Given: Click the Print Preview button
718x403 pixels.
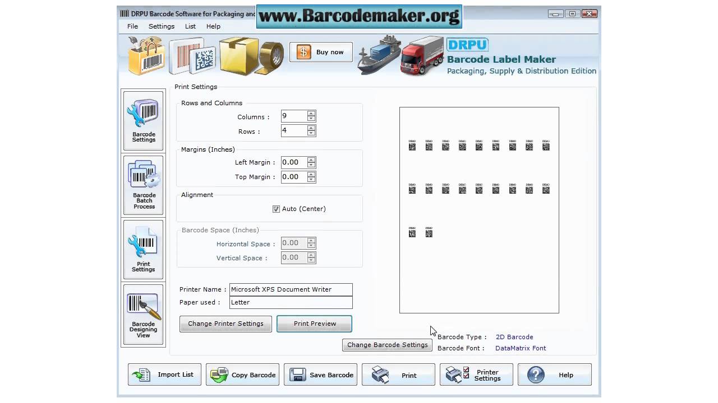Looking at the screenshot, I should [x=314, y=324].
